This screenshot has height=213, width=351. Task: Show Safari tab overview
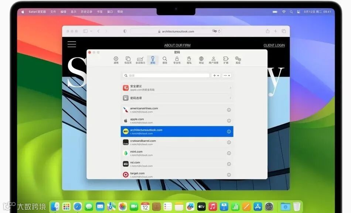pyautogui.click(x=284, y=31)
